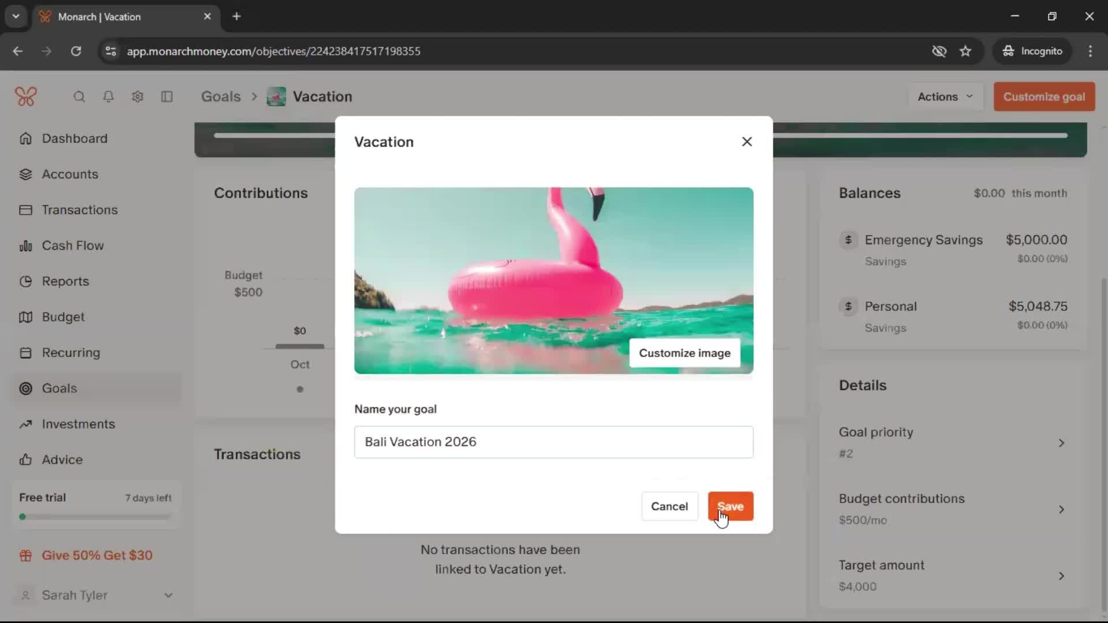Expand the Goal priority row chevron

pos(1061,443)
